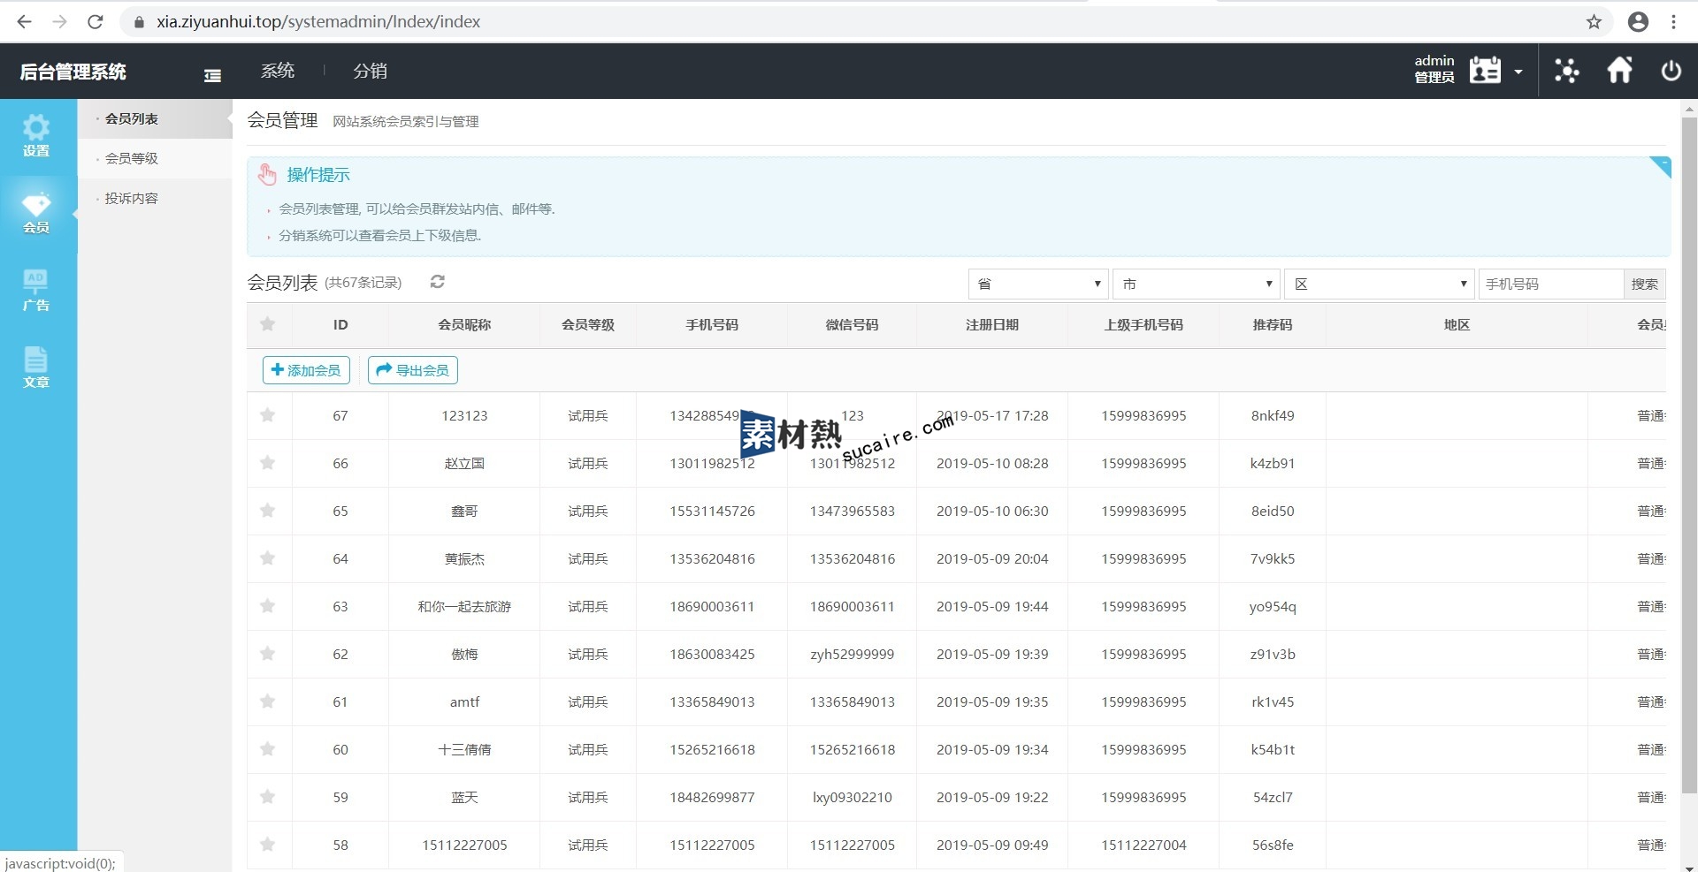This screenshot has height=872, width=1698.
Task: Expand the 区 district dropdown
Action: coord(1379,284)
